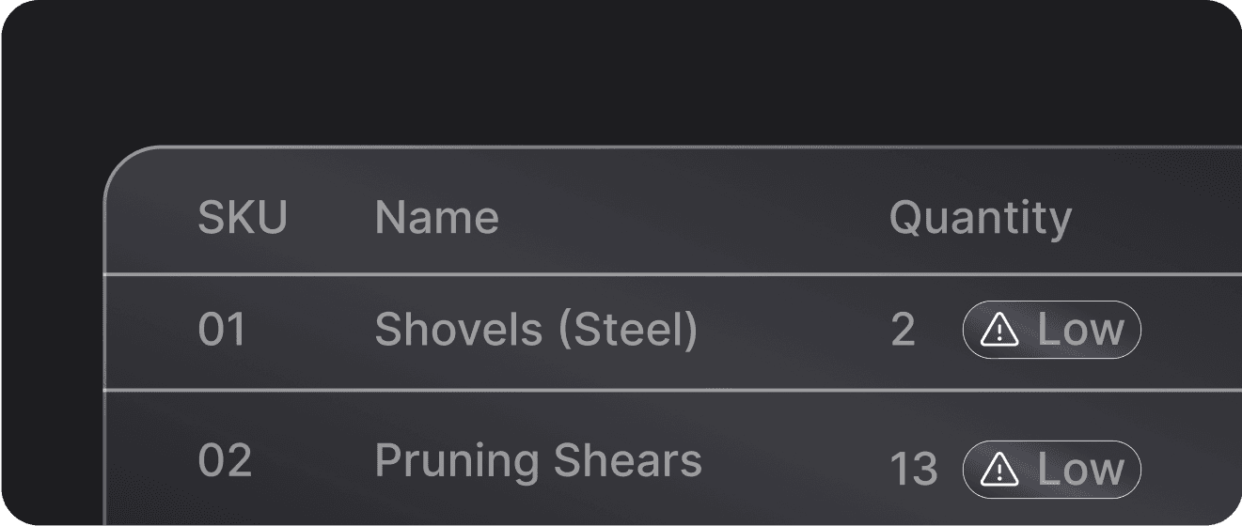The image size is (1242, 526).
Task: Click the warning triangle icon beside Shovels quantity
Action: tap(999, 330)
